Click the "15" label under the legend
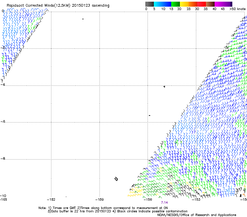The height and width of the screenshot is (217, 247). click(171, 9)
